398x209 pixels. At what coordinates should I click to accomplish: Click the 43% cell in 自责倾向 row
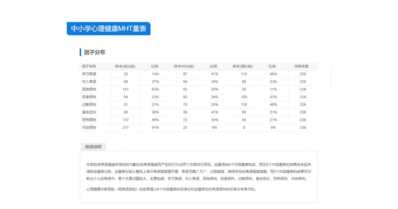[273, 97]
